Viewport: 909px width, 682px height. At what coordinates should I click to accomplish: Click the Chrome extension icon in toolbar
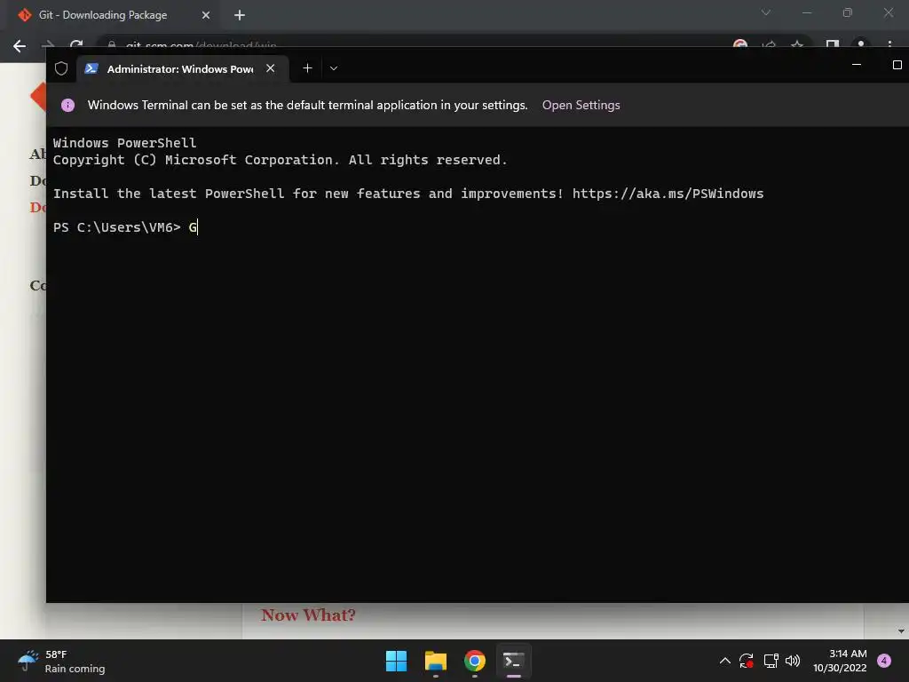[x=740, y=44]
